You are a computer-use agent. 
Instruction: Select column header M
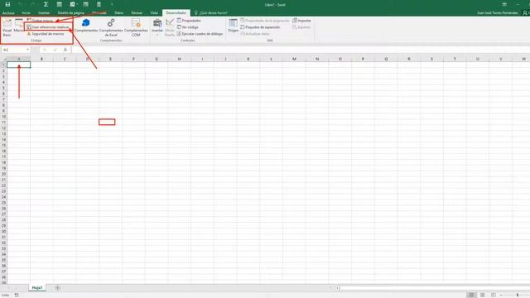(x=294, y=59)
